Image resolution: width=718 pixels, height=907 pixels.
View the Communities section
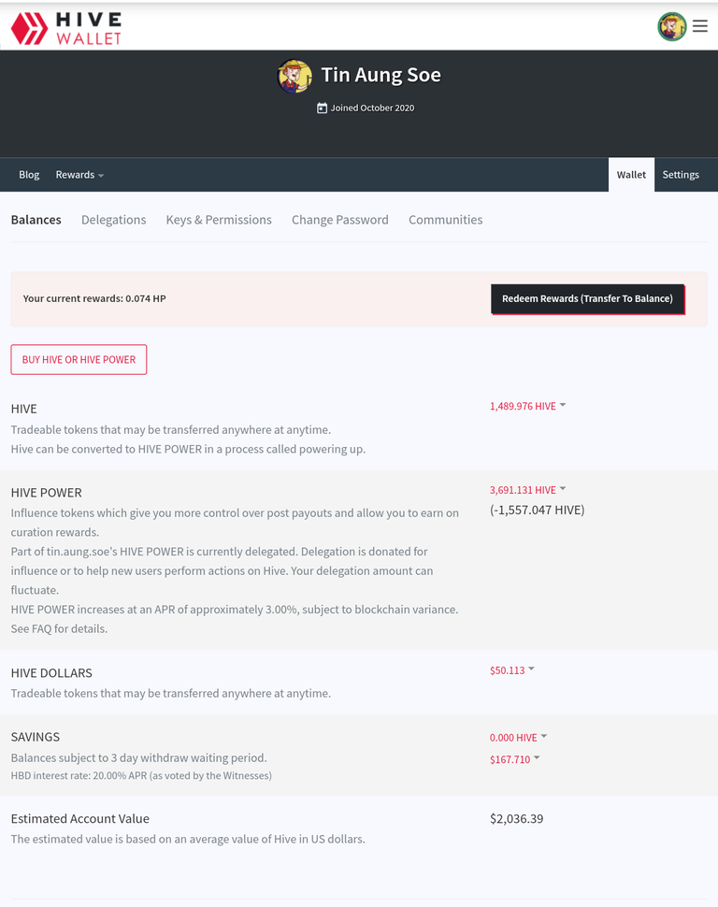[446, 220]
